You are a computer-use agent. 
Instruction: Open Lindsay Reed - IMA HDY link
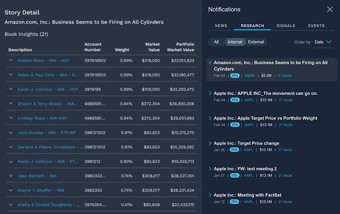(42, 118)
